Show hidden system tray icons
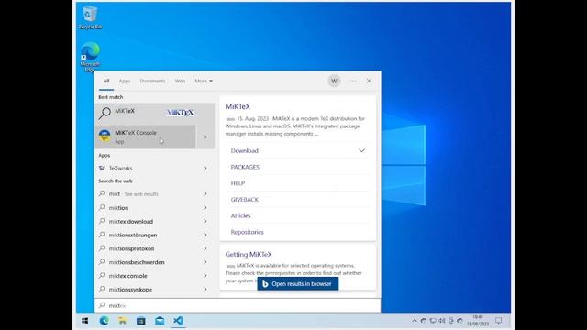 point(414,321)
